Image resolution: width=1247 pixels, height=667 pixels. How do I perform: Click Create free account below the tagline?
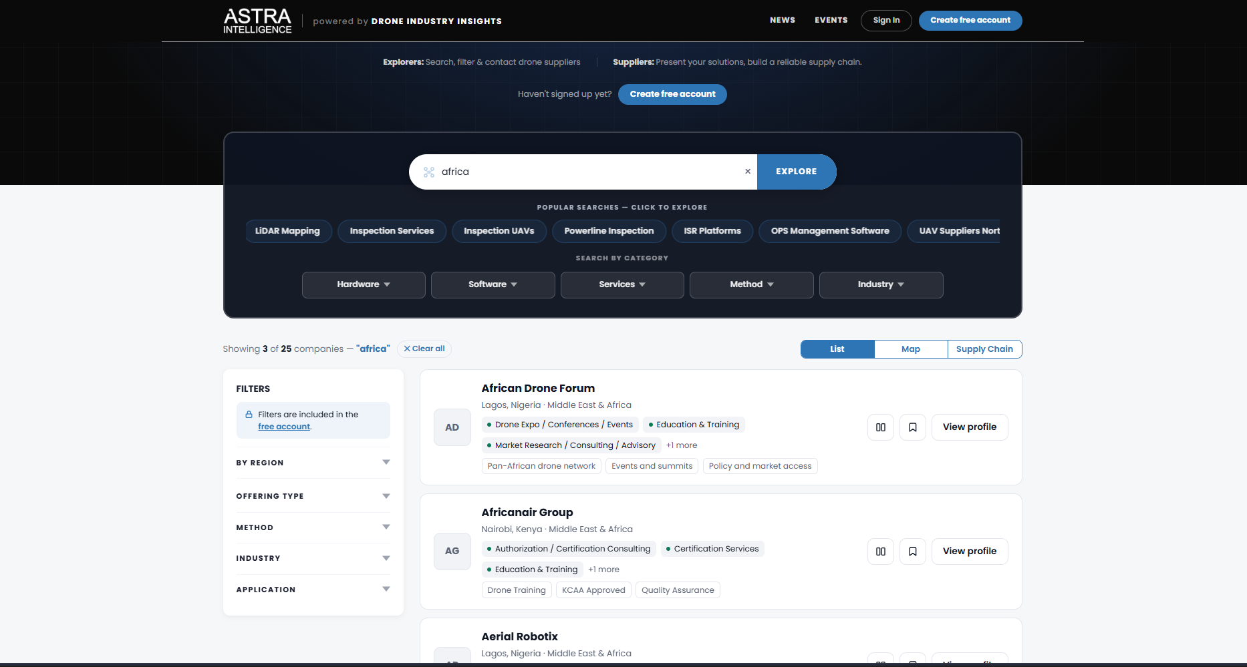(x=672, y=94)
